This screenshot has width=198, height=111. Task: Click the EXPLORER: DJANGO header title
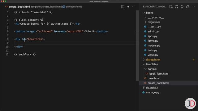pos(155,6)
